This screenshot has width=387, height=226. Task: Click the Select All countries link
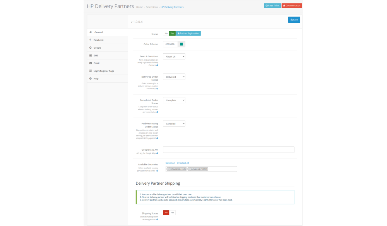coord(170,163)
